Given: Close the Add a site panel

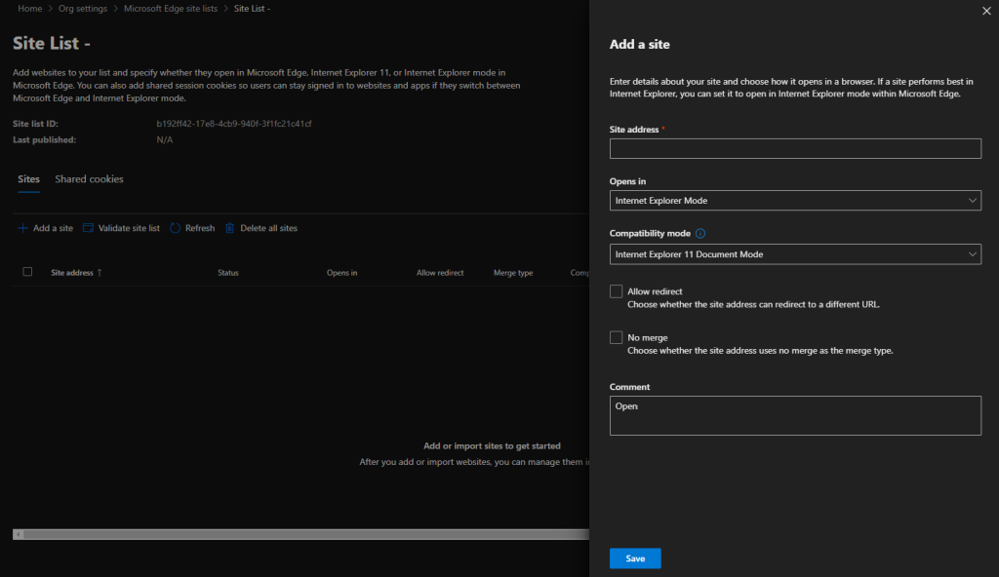Looking at the screenshot, I should point(986,11).
